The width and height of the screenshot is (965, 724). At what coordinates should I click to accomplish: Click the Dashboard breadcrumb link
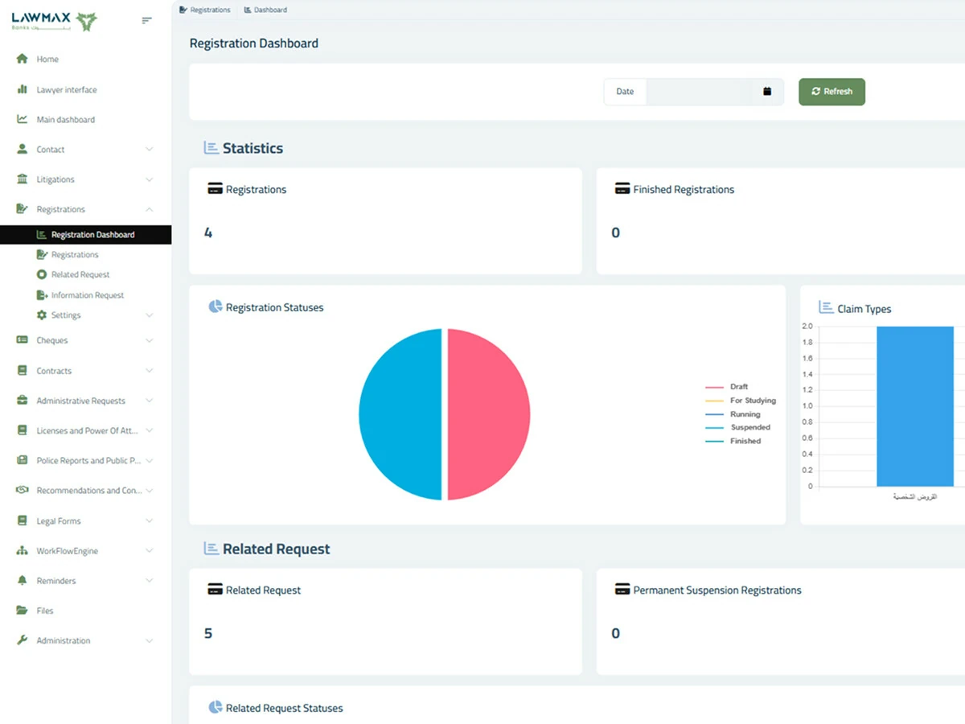point(270,10)
